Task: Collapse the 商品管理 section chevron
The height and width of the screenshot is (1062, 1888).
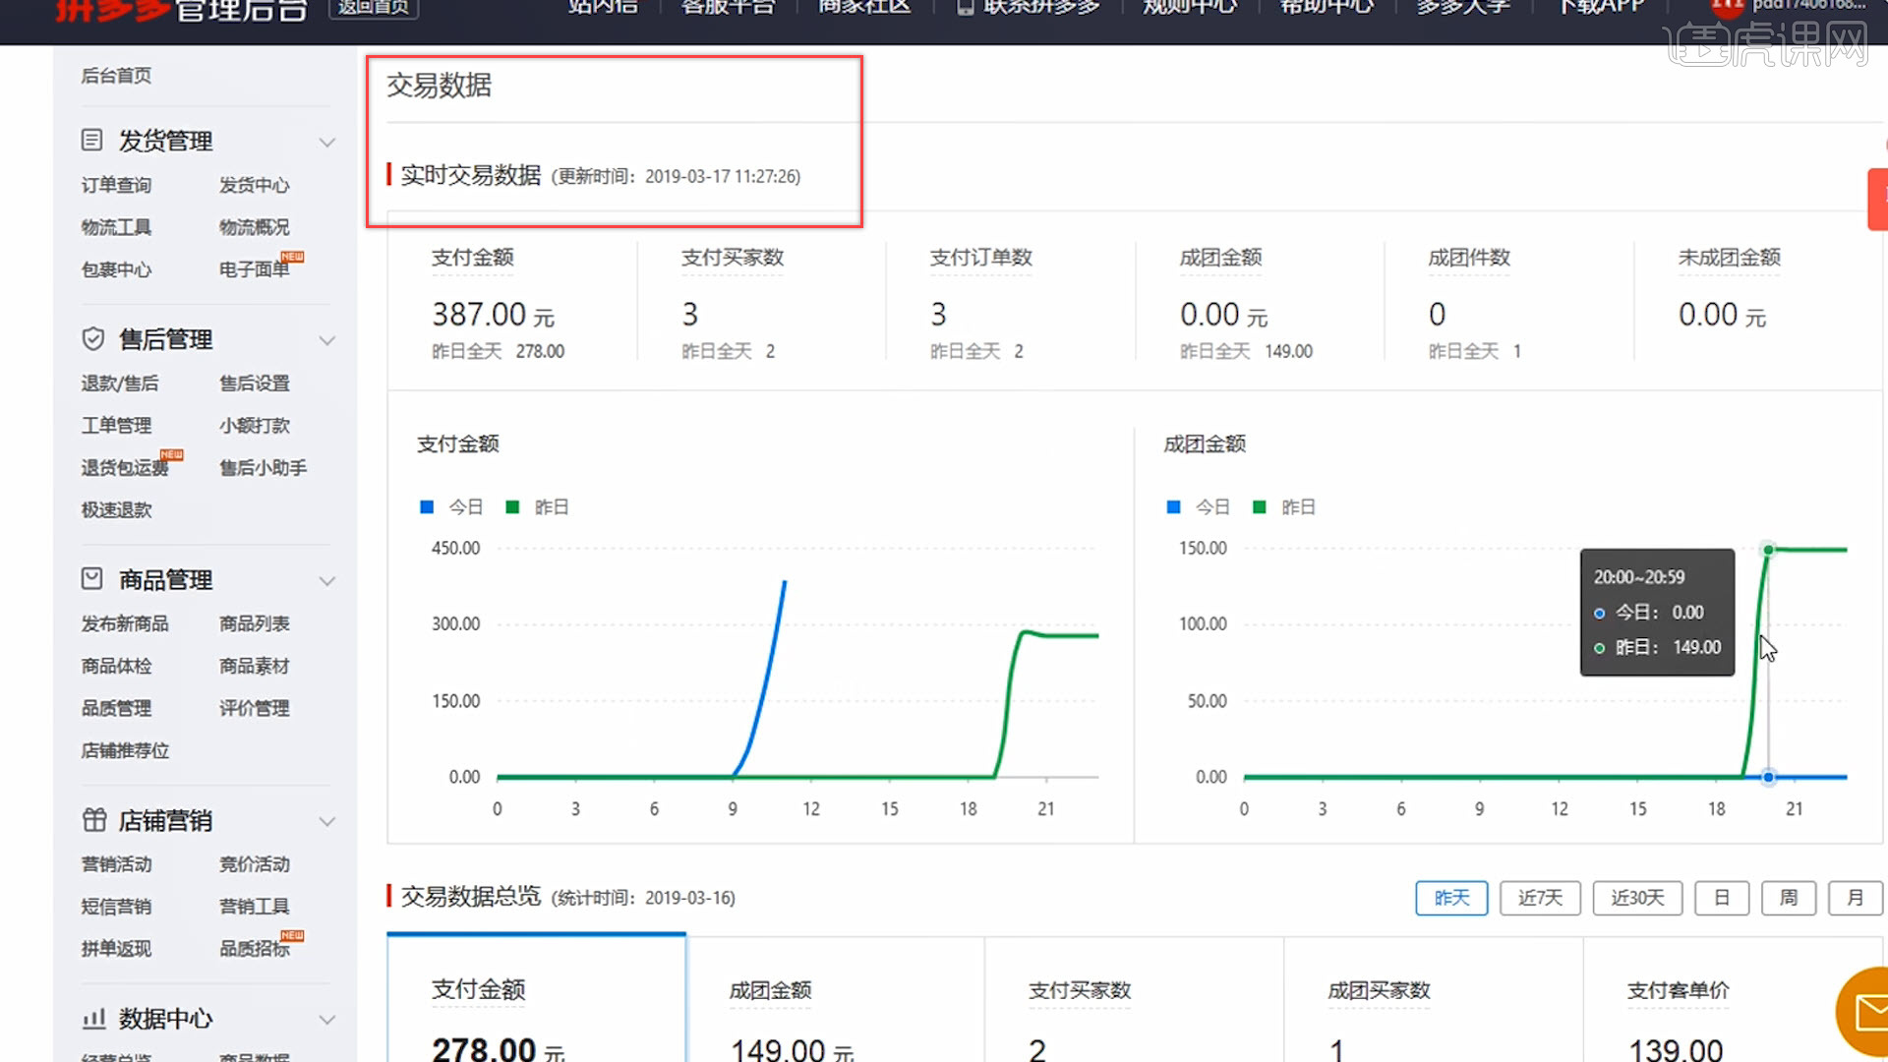Action: click(x=327, y=581)
